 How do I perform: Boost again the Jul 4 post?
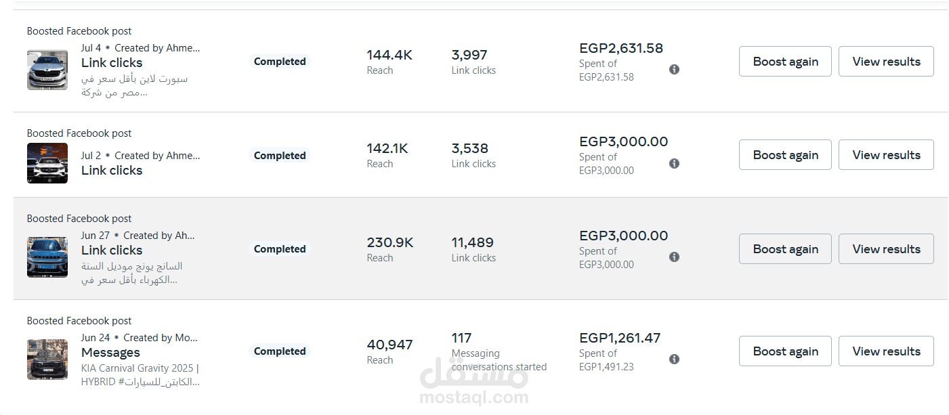pyautogui.click(x=785, y=62)
